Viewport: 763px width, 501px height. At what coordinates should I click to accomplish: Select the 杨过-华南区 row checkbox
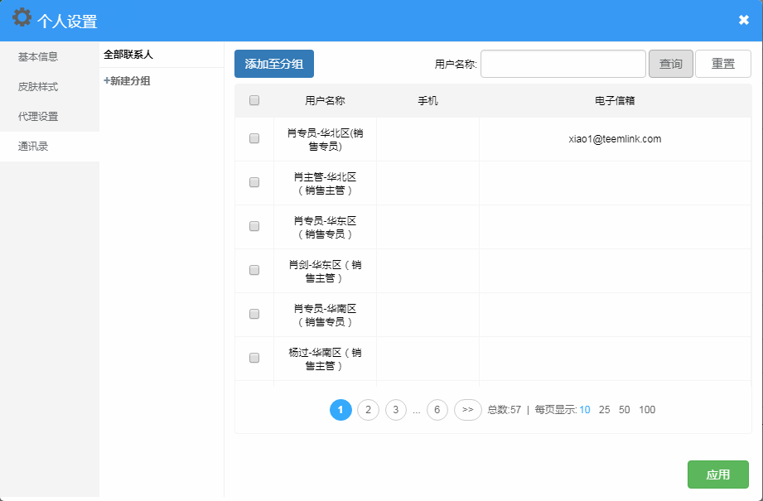tap(254, 358)
